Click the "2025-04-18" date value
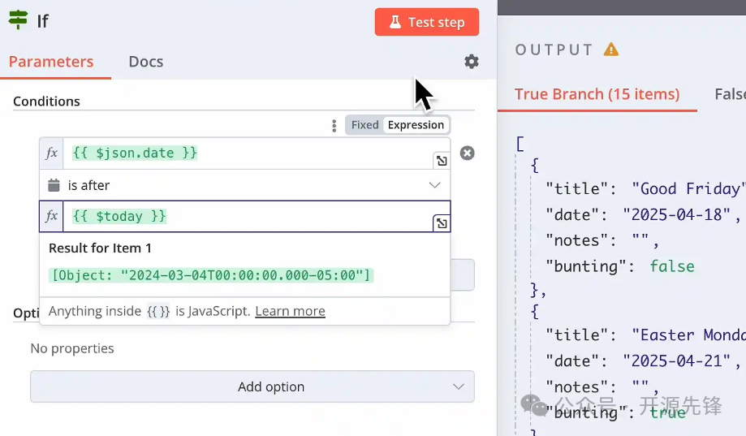This screenshot has width=746, height=436. pos(676,214)
